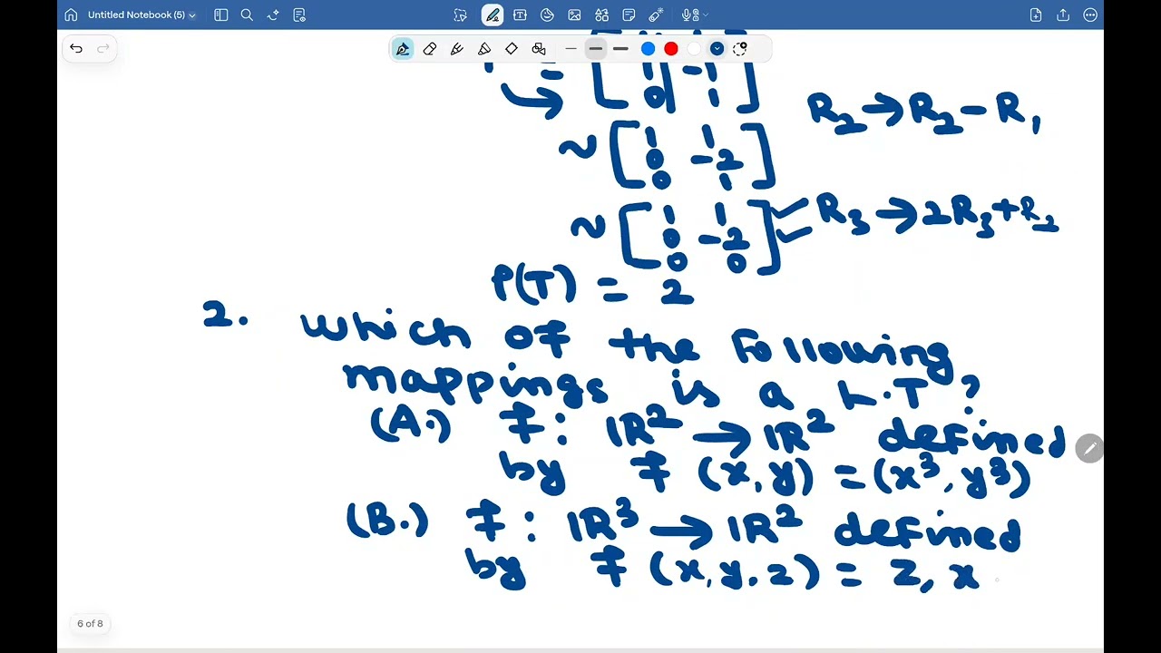Select the shapes drawing tool
The width and height of the screenshot is (1161, 653).
pos(539,48)
